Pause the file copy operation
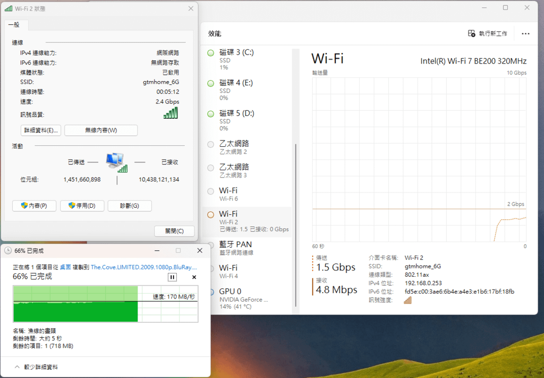544x378 pixels. 172,277
